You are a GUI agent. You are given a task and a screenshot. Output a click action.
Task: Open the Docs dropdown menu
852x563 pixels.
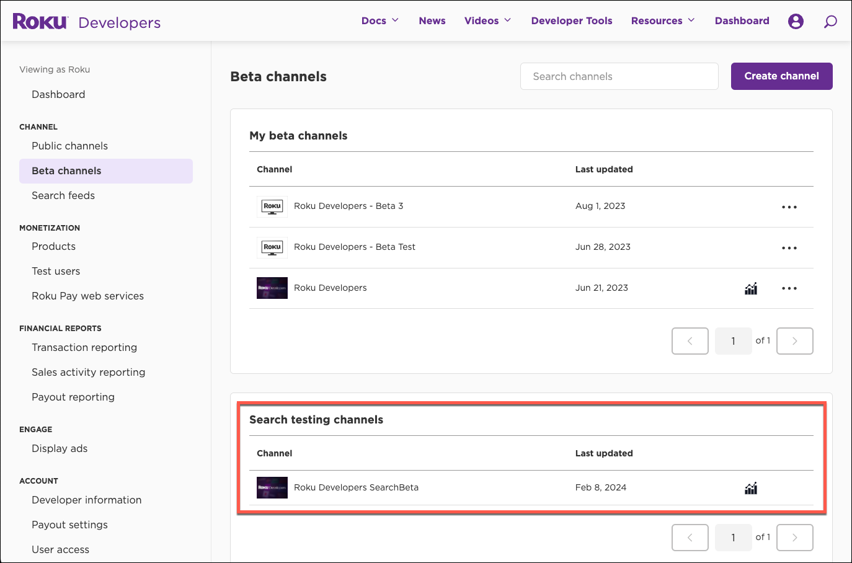380,20
